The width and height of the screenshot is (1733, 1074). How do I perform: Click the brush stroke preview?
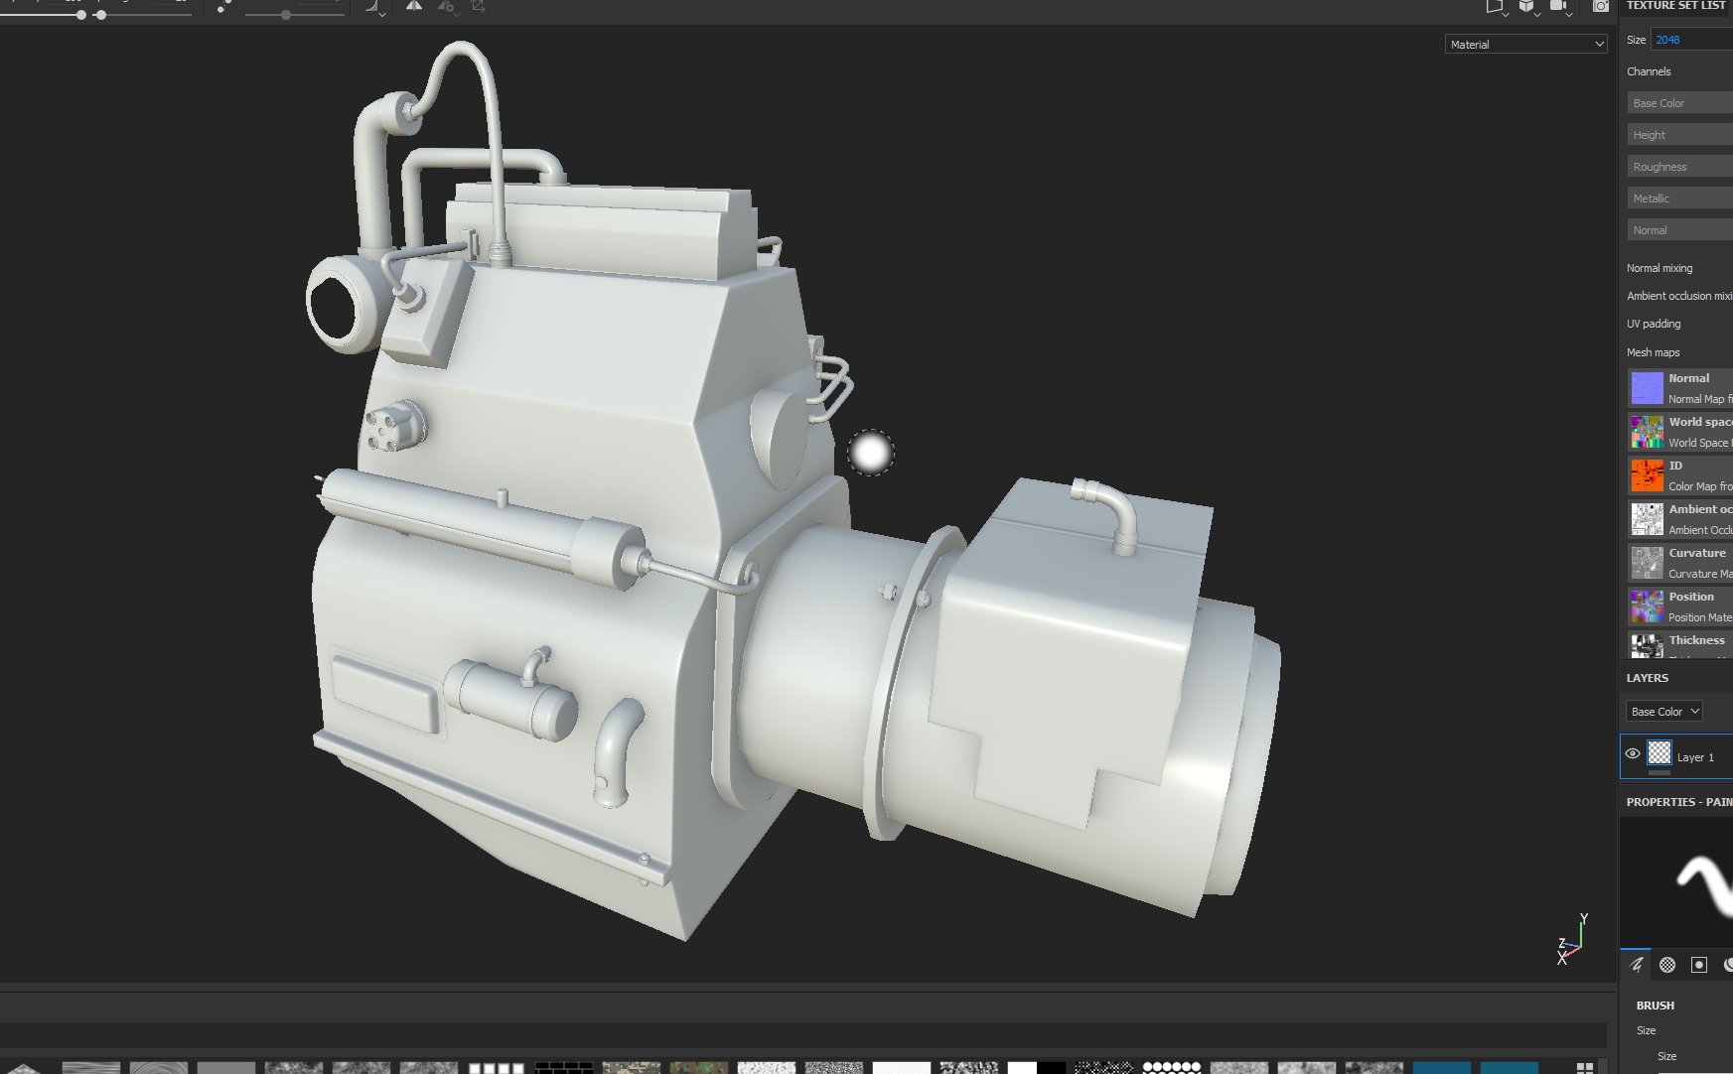pos(1676,881)
